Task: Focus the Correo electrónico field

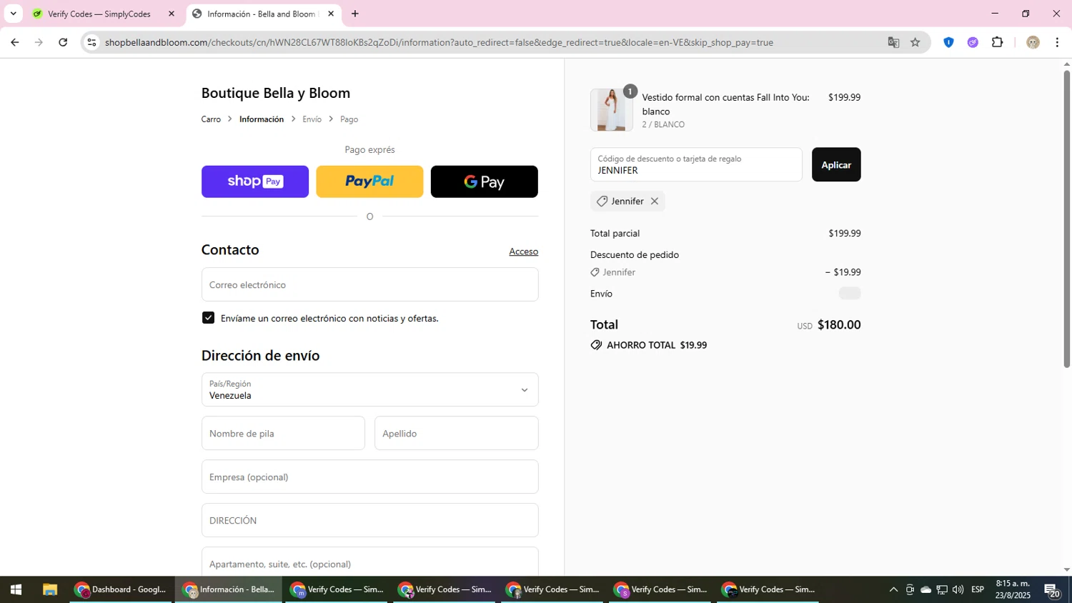Action: [x=369, y=284]
